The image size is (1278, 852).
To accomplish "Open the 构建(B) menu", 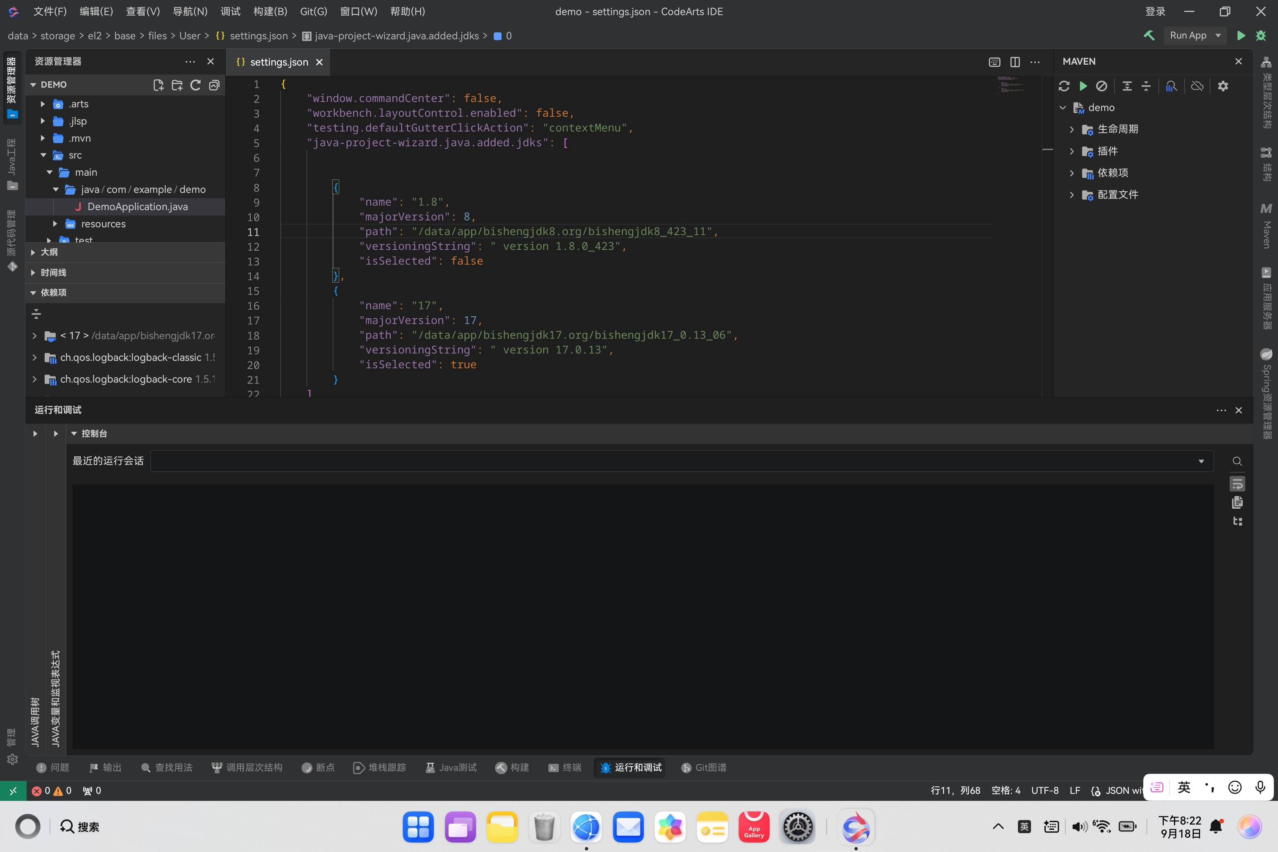I will 270,11.
